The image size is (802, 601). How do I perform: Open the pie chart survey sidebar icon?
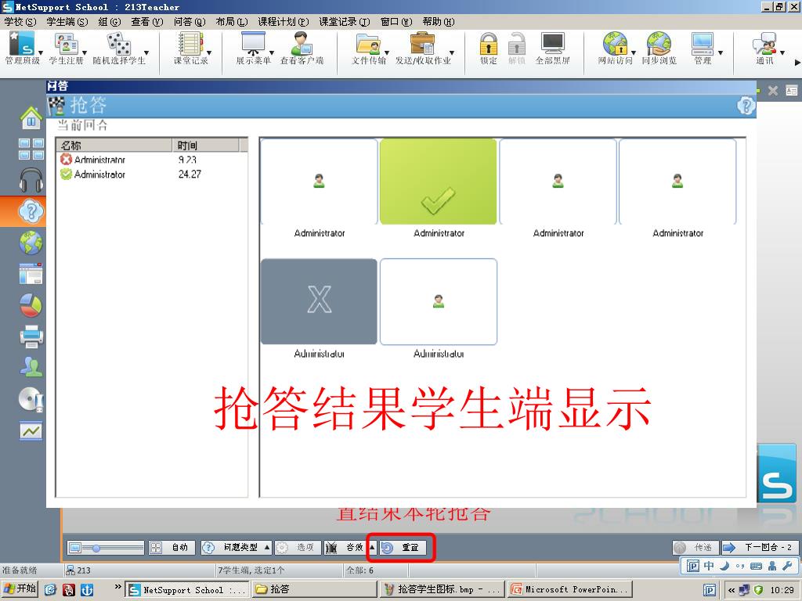[31, 305]
